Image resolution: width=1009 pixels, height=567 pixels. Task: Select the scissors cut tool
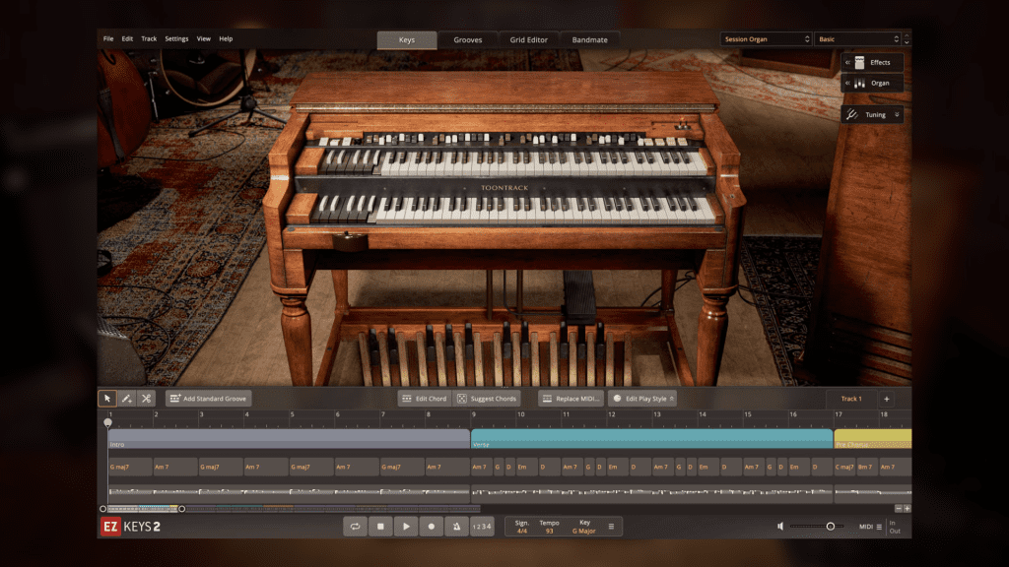click(146, 399)
